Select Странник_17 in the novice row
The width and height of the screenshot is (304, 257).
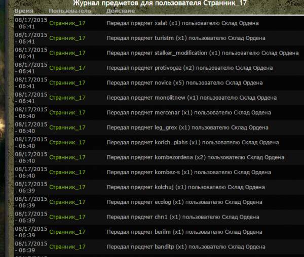click(x=67, y=82)
